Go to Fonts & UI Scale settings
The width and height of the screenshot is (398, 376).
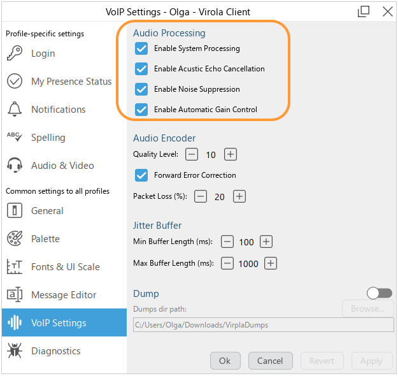tap(65, 267)
